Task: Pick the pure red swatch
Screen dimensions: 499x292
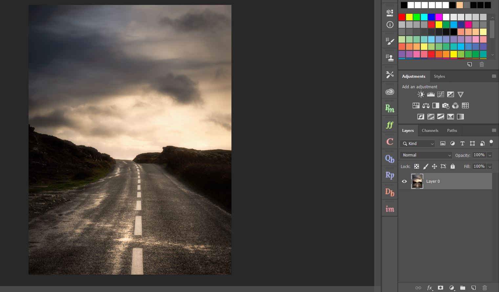Action: (402, 17)
